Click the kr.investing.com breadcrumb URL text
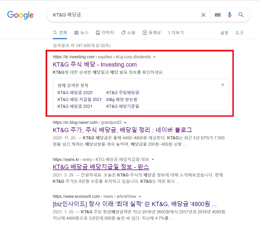 (102, 57)
